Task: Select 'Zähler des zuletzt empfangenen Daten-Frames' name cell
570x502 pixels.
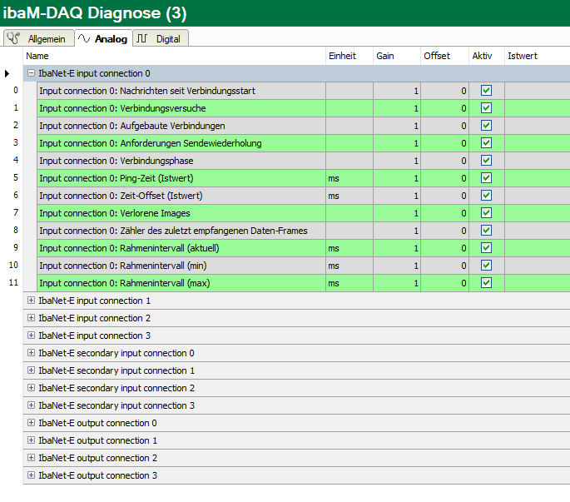Action: tap(181, 231)
